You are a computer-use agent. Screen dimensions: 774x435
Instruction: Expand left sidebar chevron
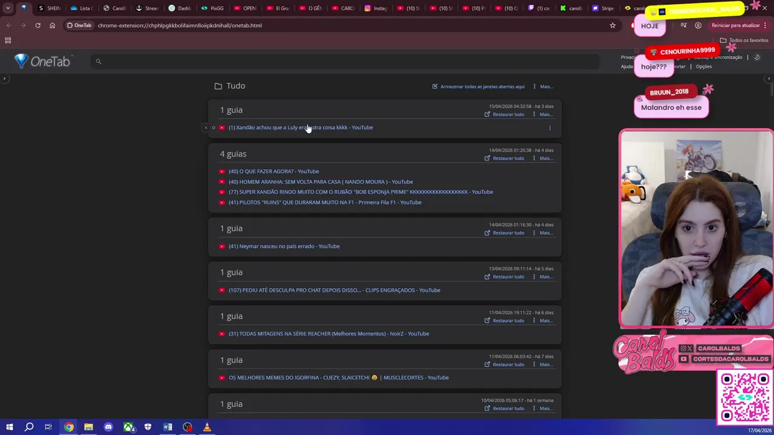(x=4, y=79)
